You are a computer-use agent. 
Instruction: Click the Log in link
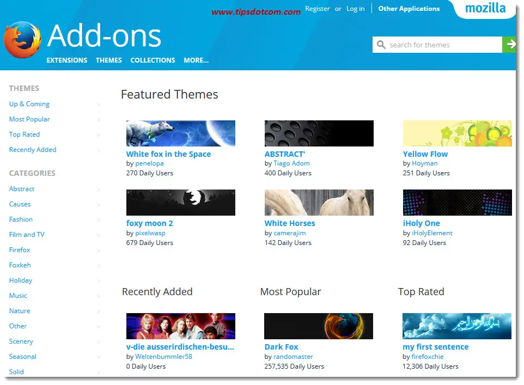356,9
